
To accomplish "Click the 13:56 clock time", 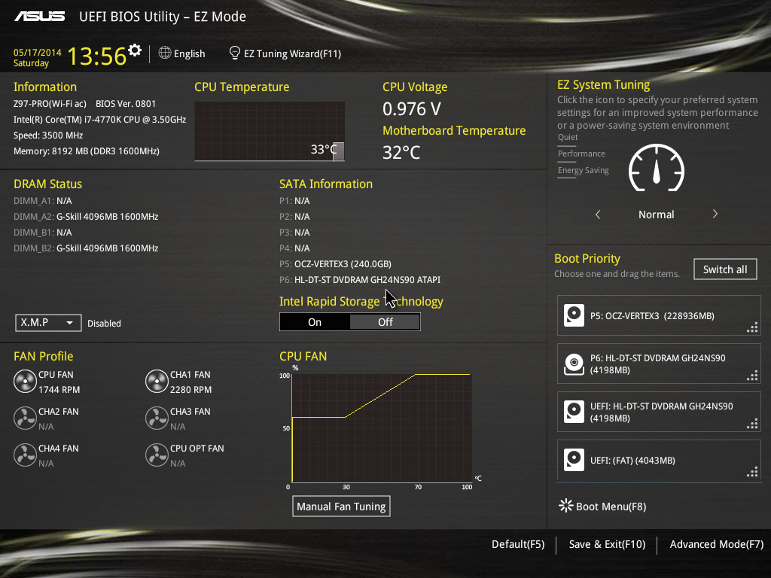I will (x=97, y=56).
